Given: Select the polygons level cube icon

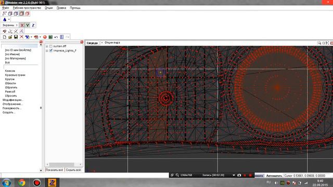Looking at the screenshot, I should click(16, 14).
